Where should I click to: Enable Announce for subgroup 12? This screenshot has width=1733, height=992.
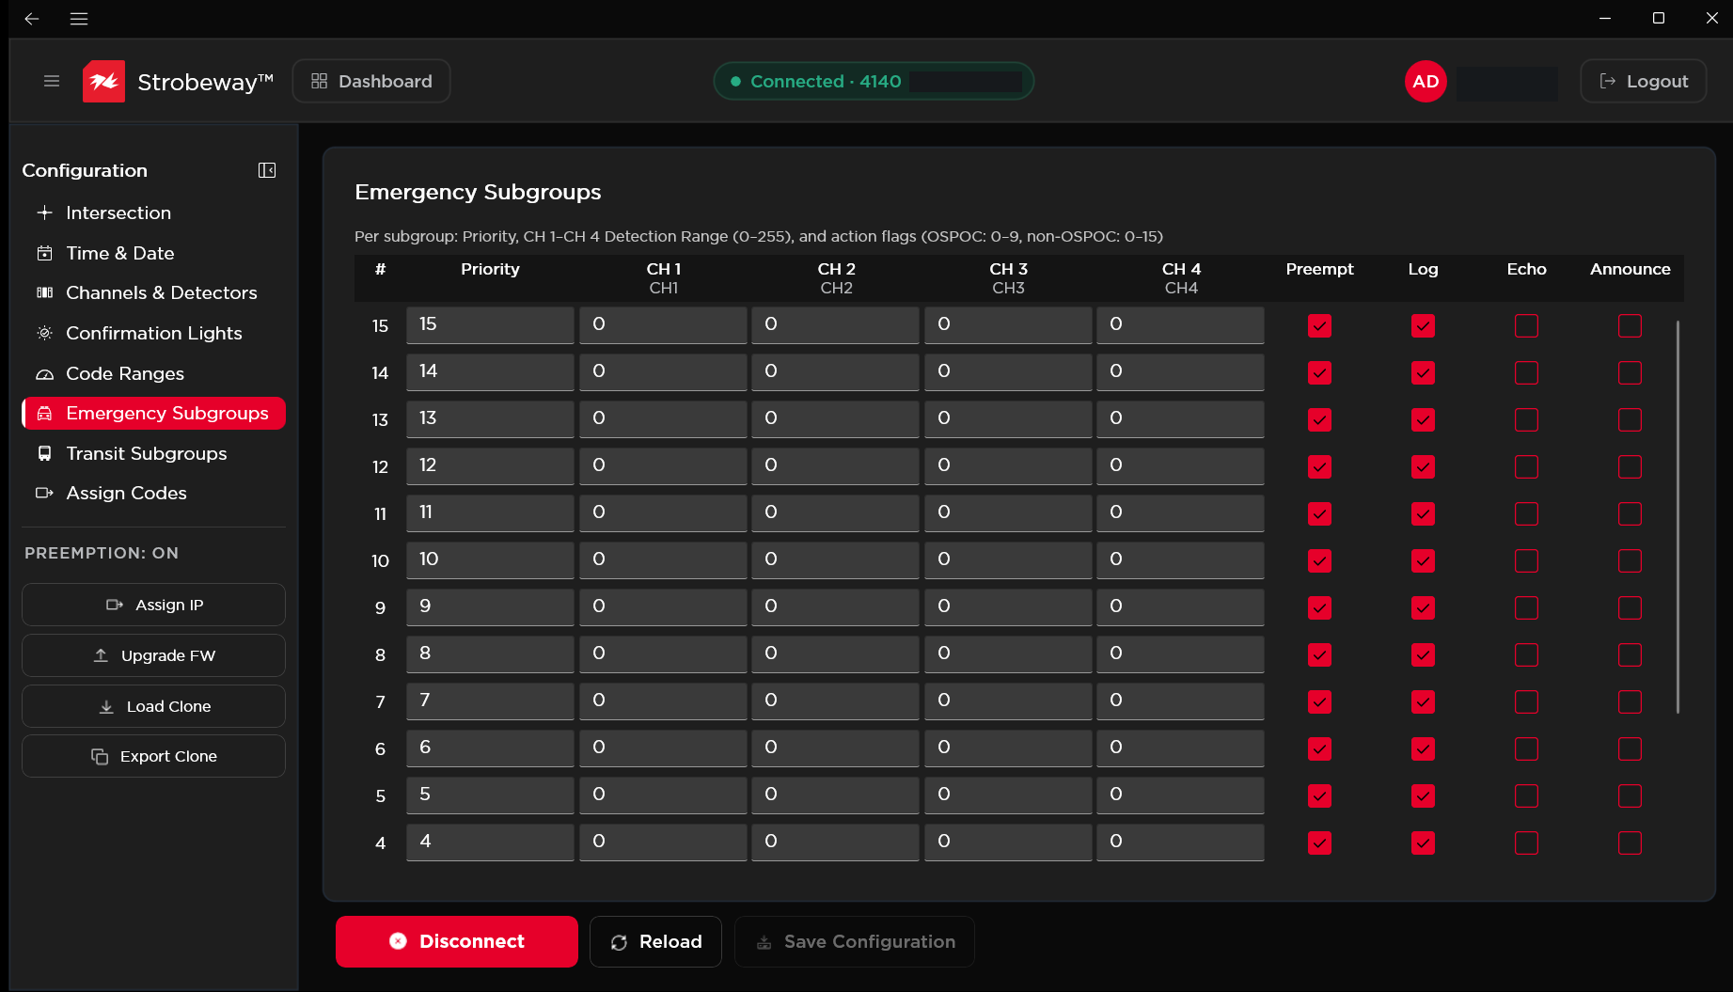(1630, 466)
